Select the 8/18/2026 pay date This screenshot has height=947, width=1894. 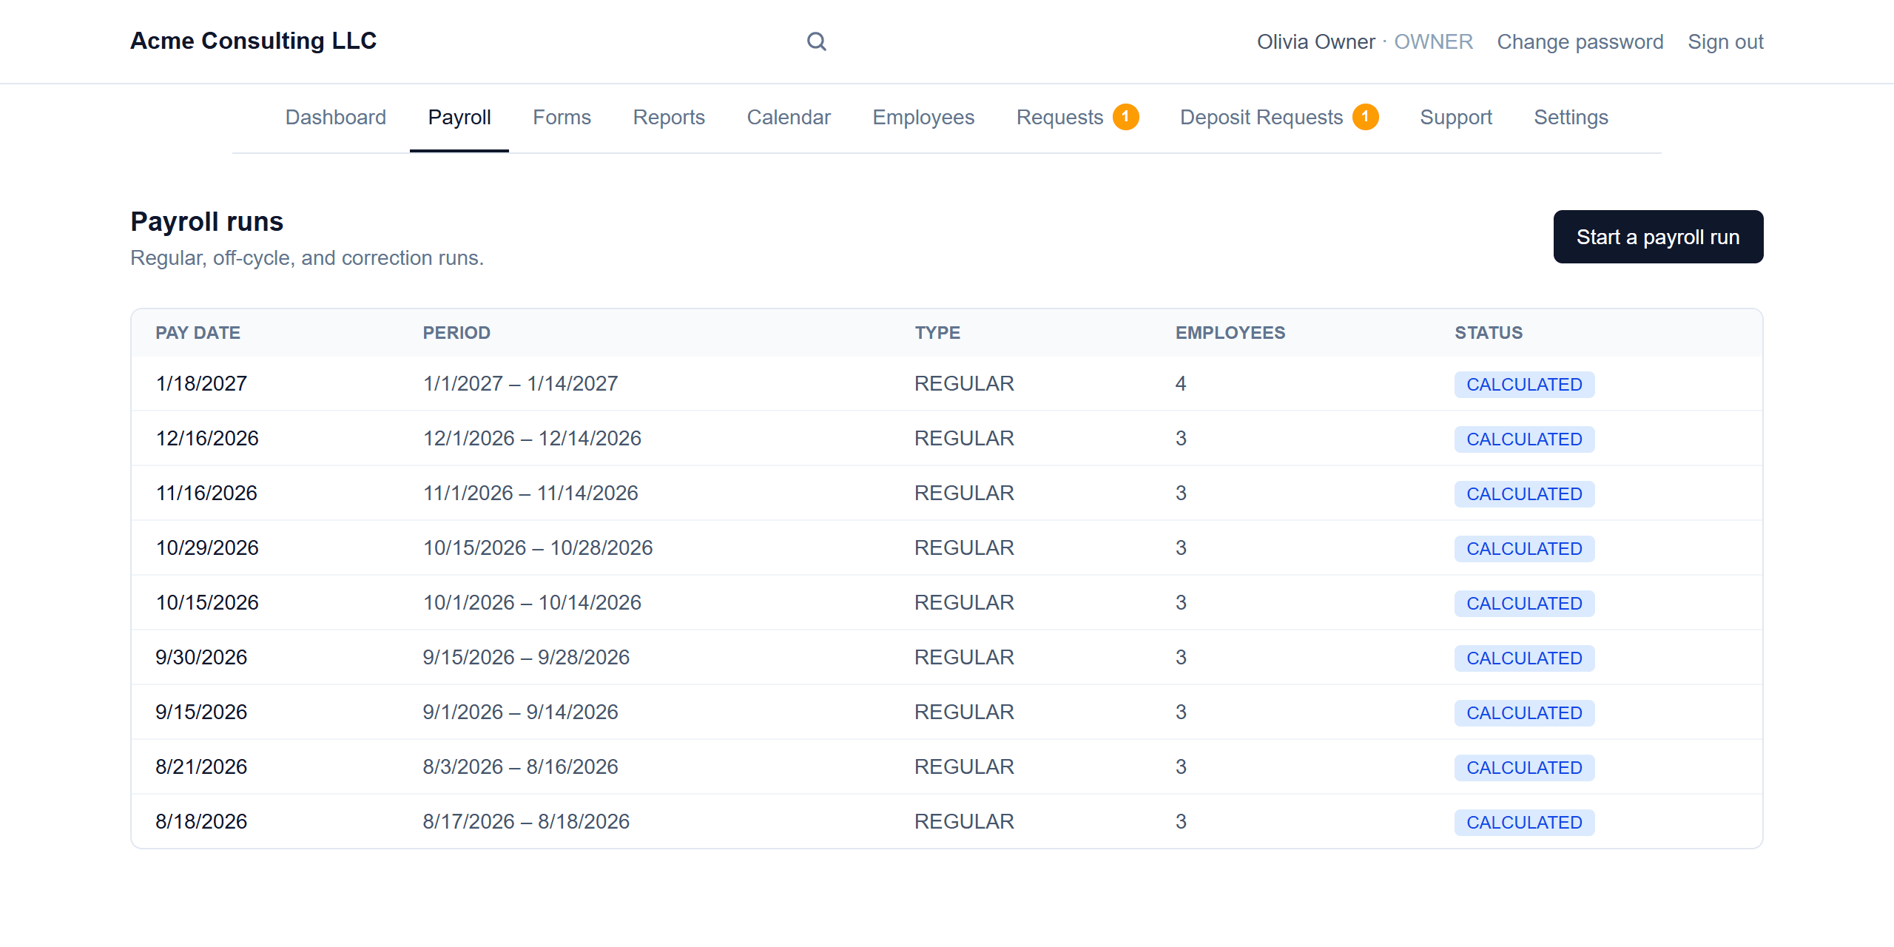click(x=201, y=821)
